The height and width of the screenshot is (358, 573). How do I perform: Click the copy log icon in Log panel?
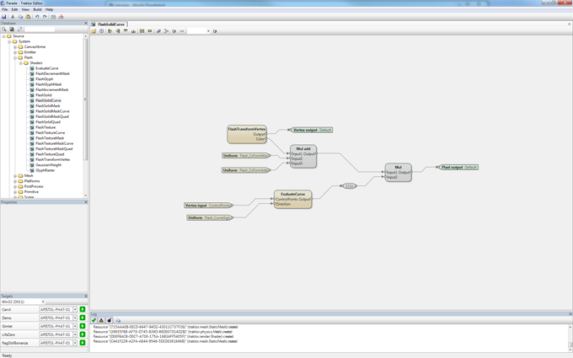coord(118,320)
